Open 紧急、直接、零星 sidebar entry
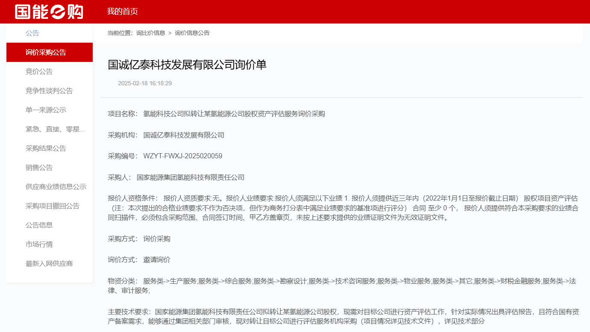Viewport: 590px width, 332px height. pyautogui.click(x=56, y=129)
